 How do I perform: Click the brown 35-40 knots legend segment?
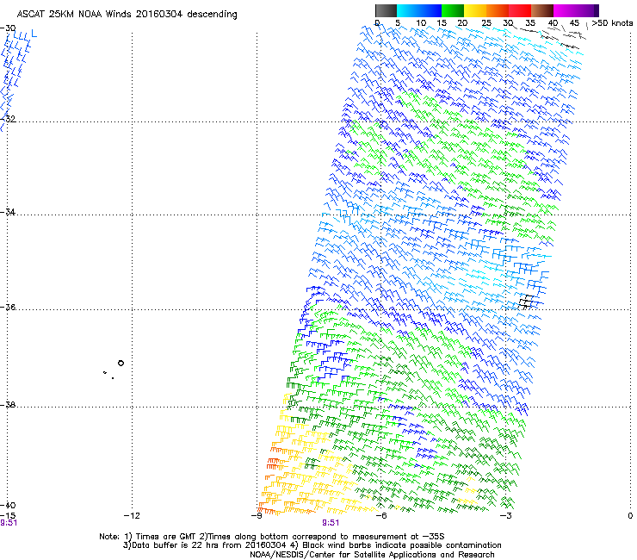542,10
